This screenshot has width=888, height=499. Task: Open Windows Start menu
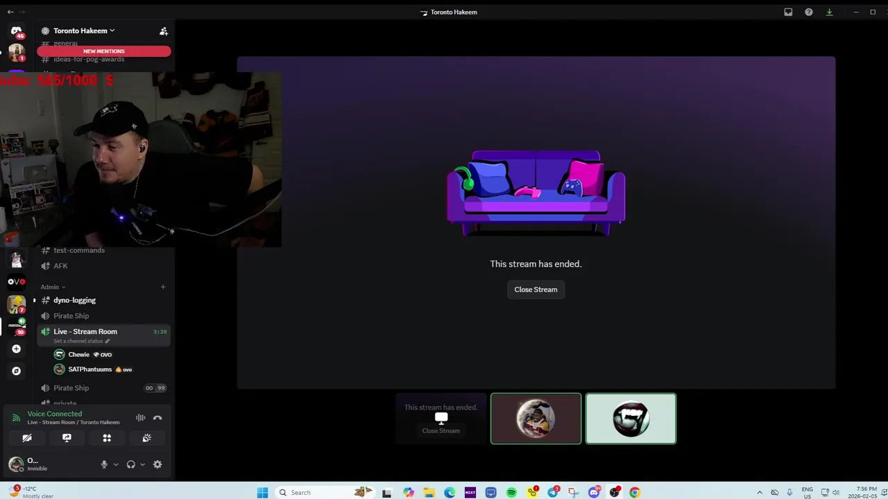point(262,493)
